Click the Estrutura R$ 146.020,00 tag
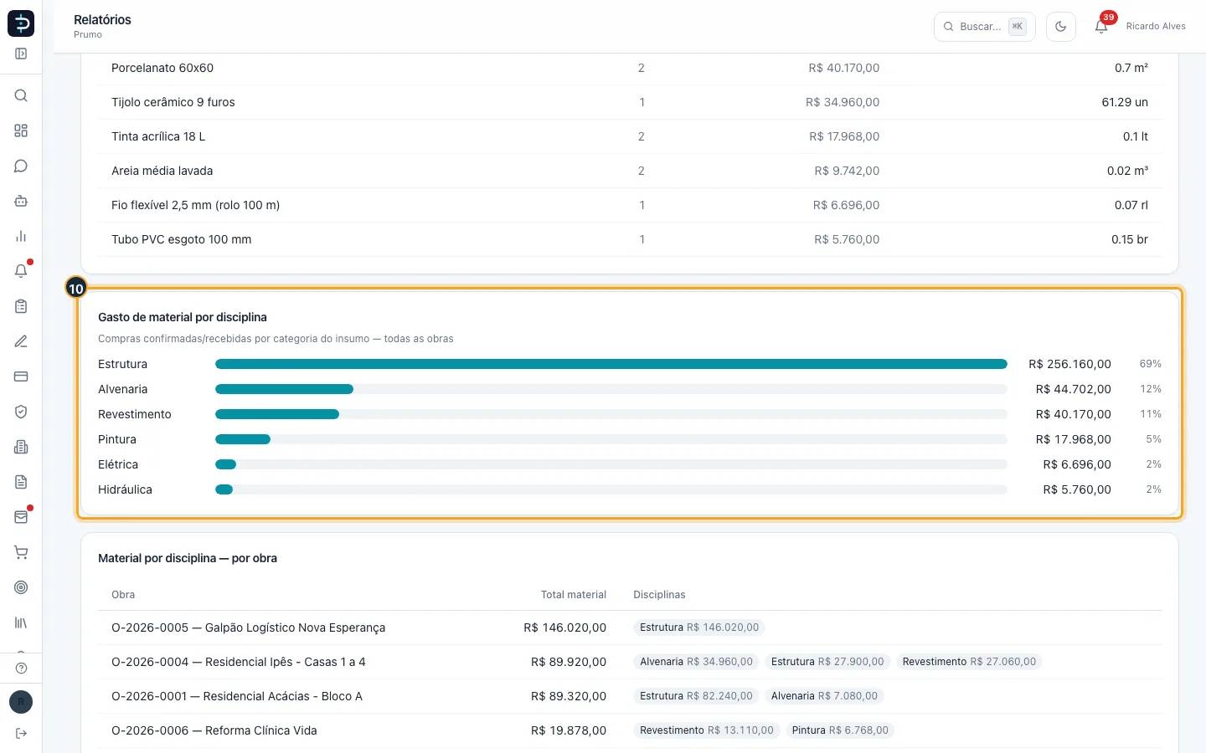 pyautogui.click(x=699, y=627)
